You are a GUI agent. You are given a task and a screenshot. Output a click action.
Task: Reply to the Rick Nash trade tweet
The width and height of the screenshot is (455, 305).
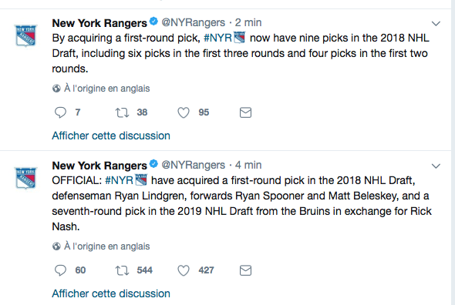(x=60, y=270)
